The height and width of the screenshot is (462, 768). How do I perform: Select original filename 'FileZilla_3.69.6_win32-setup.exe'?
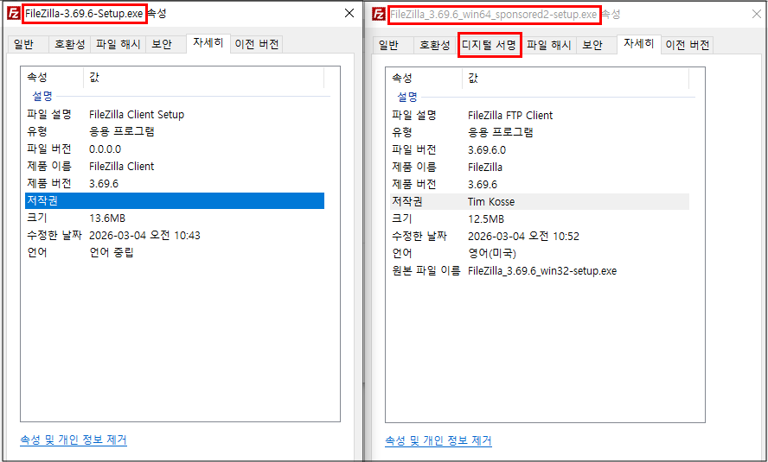pos(542,271)
